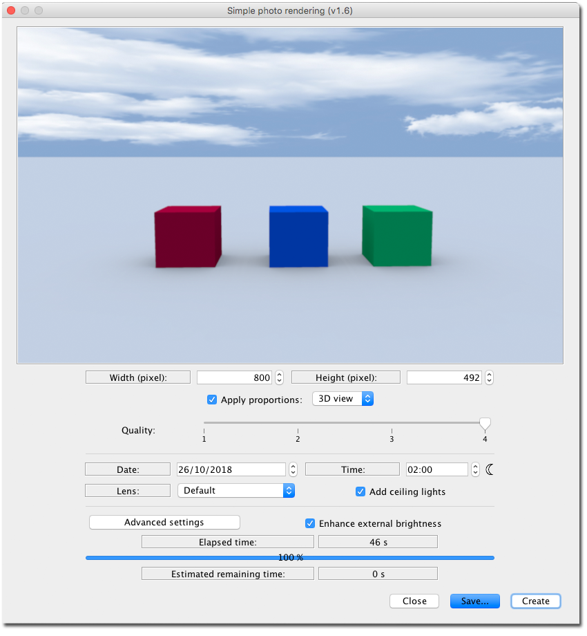The image size is (587, 636).
Task: Click the Time field showing 02:00
Action: 437,469
